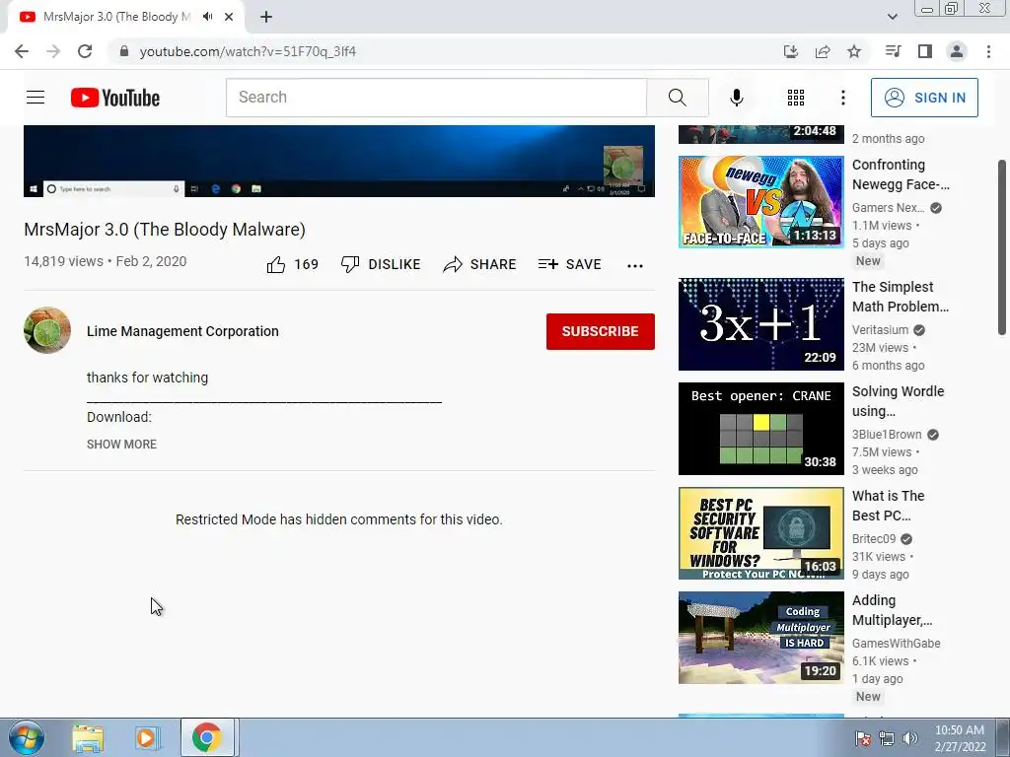Open the Action Center flag icon
Image resolution: width=1010 pixels, height=757 pixels.
862,738
